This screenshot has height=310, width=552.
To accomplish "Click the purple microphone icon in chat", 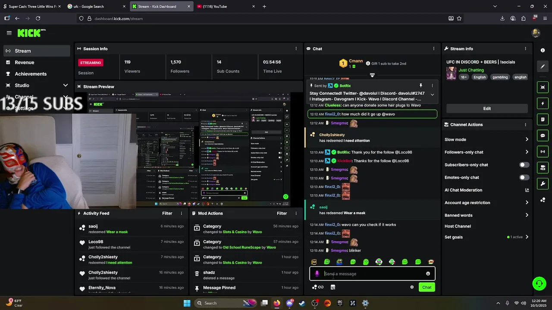I will (317, 274).
